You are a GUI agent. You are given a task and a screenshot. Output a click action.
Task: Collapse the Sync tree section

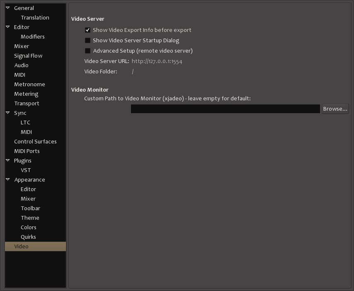point(8,113)
